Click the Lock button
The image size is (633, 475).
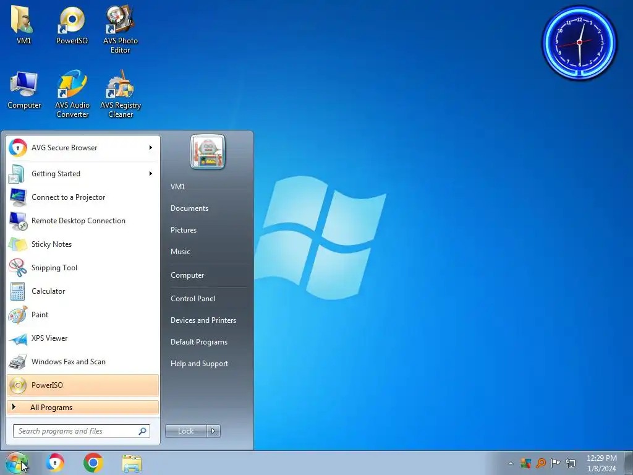pos(186,431)
